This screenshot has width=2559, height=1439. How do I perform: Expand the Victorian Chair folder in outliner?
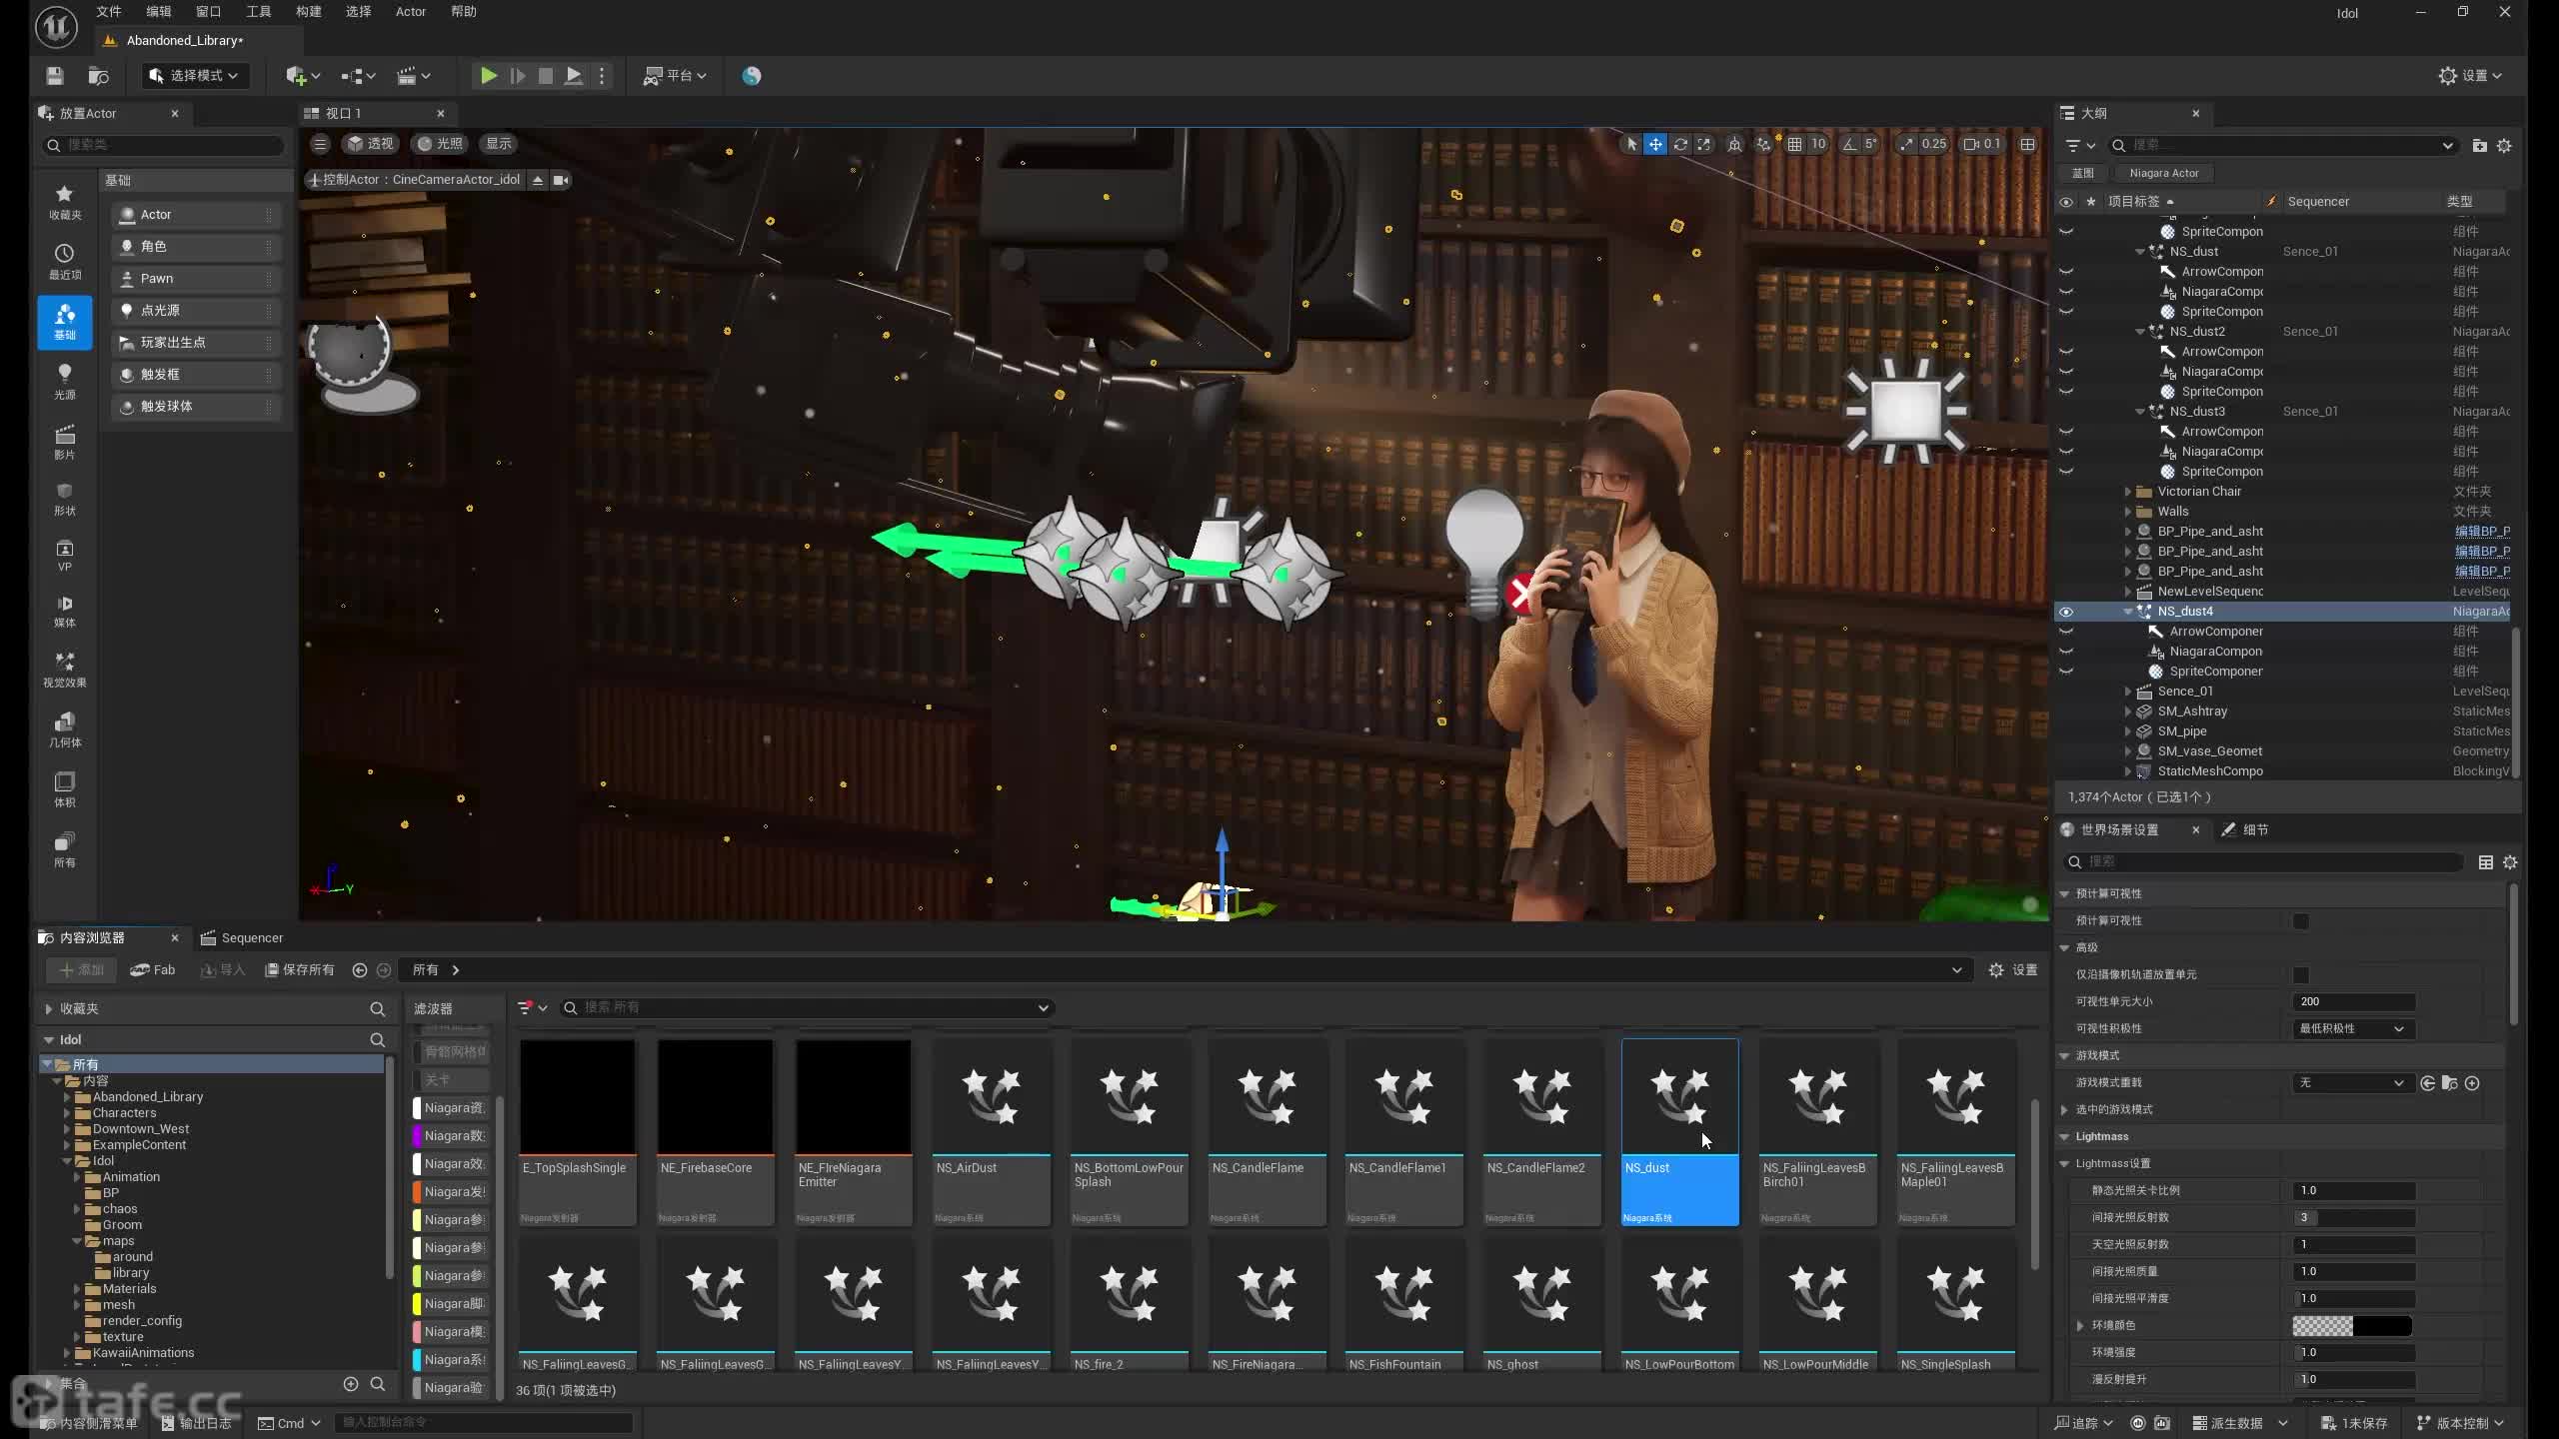tap(2127, 492)
